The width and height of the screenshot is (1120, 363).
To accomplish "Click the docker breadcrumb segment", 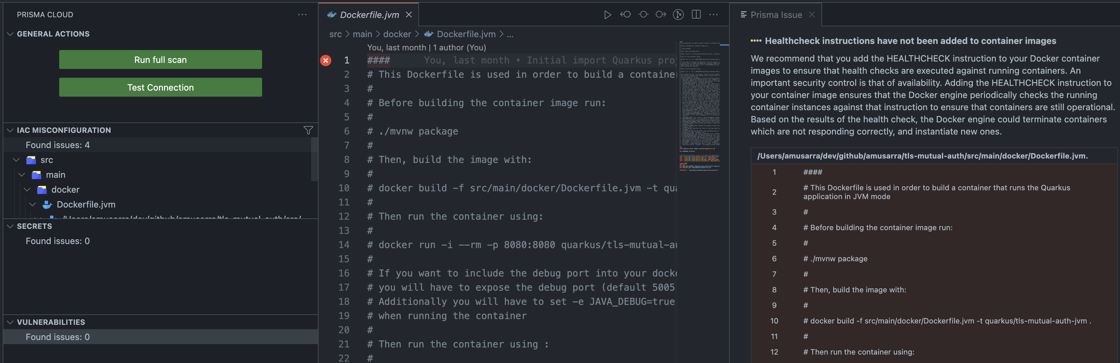I will pyautogui.click(x=397, y=34).
